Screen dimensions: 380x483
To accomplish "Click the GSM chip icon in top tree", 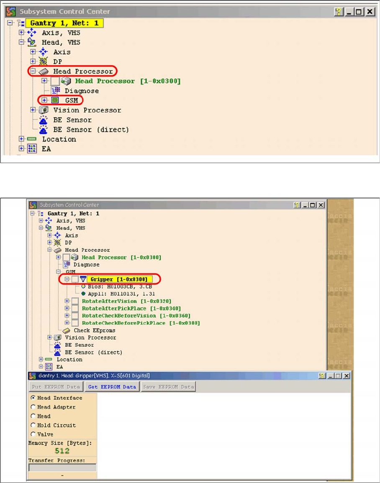I will click(55, 100).
